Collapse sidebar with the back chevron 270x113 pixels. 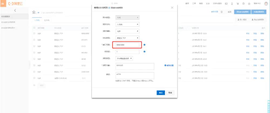click(15, 10)
